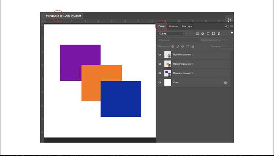Viewport: 274px width, 156px height.
Task: Filter layers by pixel layers icon
Action: coord(197,34)
